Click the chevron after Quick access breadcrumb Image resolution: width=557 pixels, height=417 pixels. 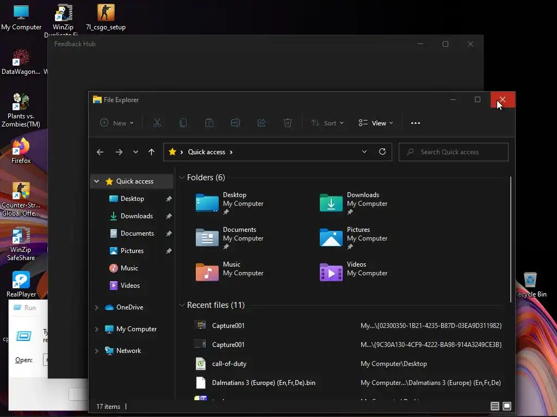click(231, 152)
